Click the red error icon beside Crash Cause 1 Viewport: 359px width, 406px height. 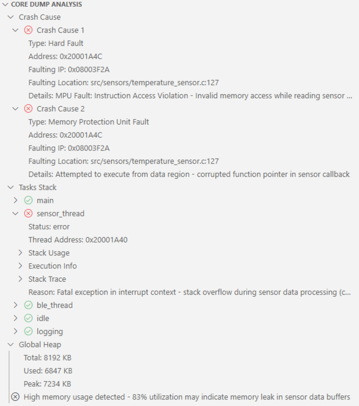pos(28,30)
